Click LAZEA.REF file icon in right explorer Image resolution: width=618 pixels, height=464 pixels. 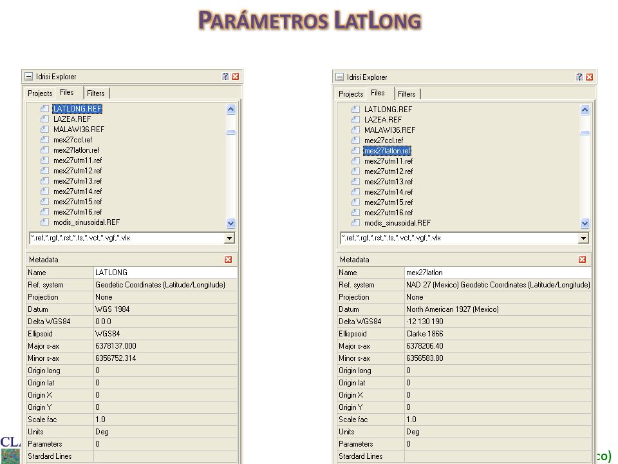click(x=355, y=120)
